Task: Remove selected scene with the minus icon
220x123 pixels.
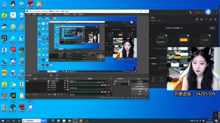Action: pyautogui.click(x=30, y=94)
